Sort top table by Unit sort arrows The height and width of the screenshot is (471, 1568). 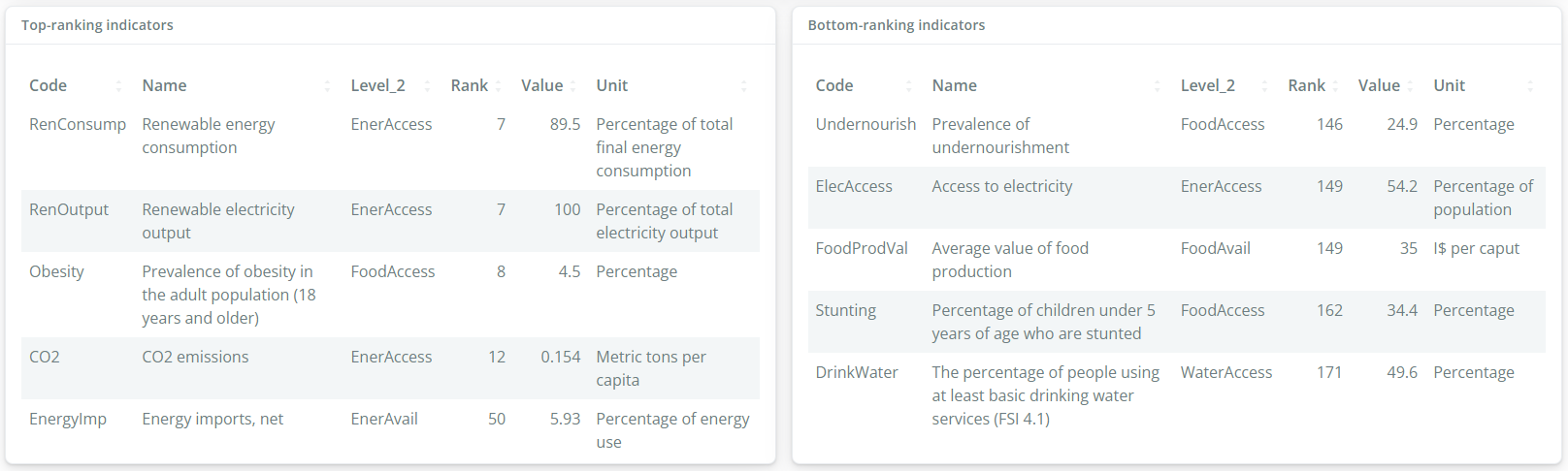point(744,86)
